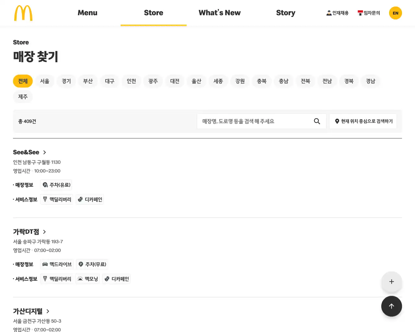Select the 제주 region filter
This screenshot has height=332, width=415.
(23, 97)
